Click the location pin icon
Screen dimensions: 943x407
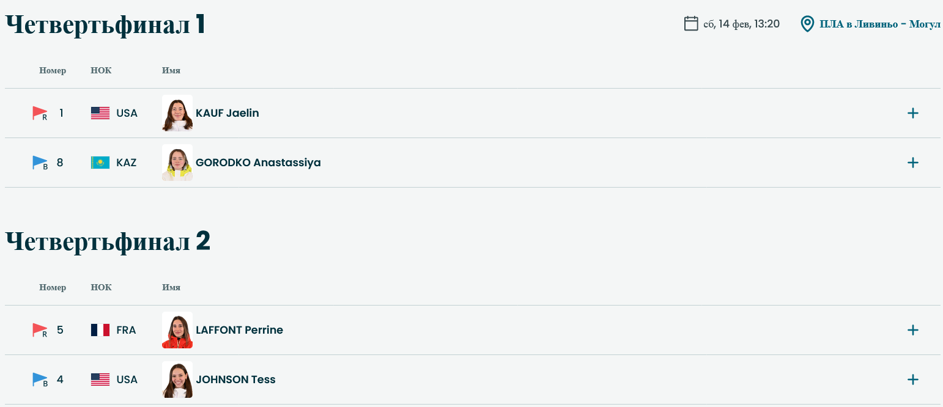click(807, 24)
